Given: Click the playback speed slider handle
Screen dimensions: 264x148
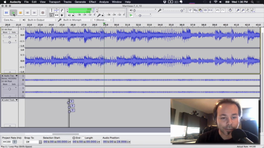Looking at the screenshot, I should [140, 16].
